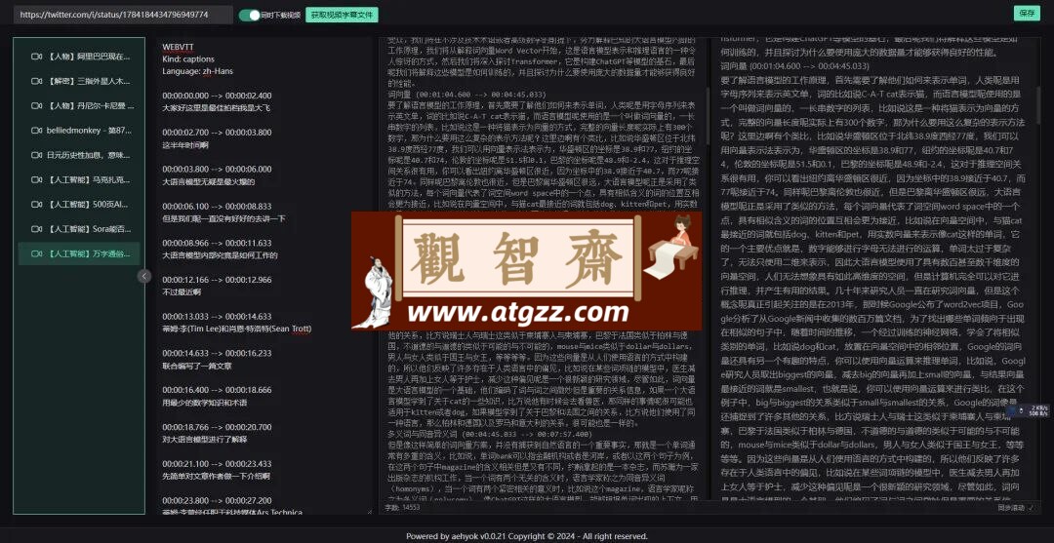Click subtitle line 这半年时间啊
Image resolution: width=1054 pixels, height=543 pixels.
[185, 144]
